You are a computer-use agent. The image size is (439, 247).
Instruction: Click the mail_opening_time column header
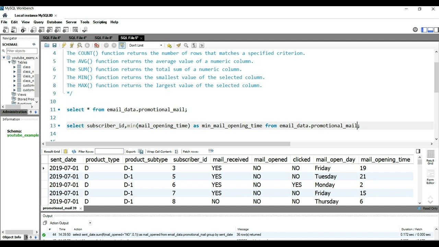[x=385, y=160]
